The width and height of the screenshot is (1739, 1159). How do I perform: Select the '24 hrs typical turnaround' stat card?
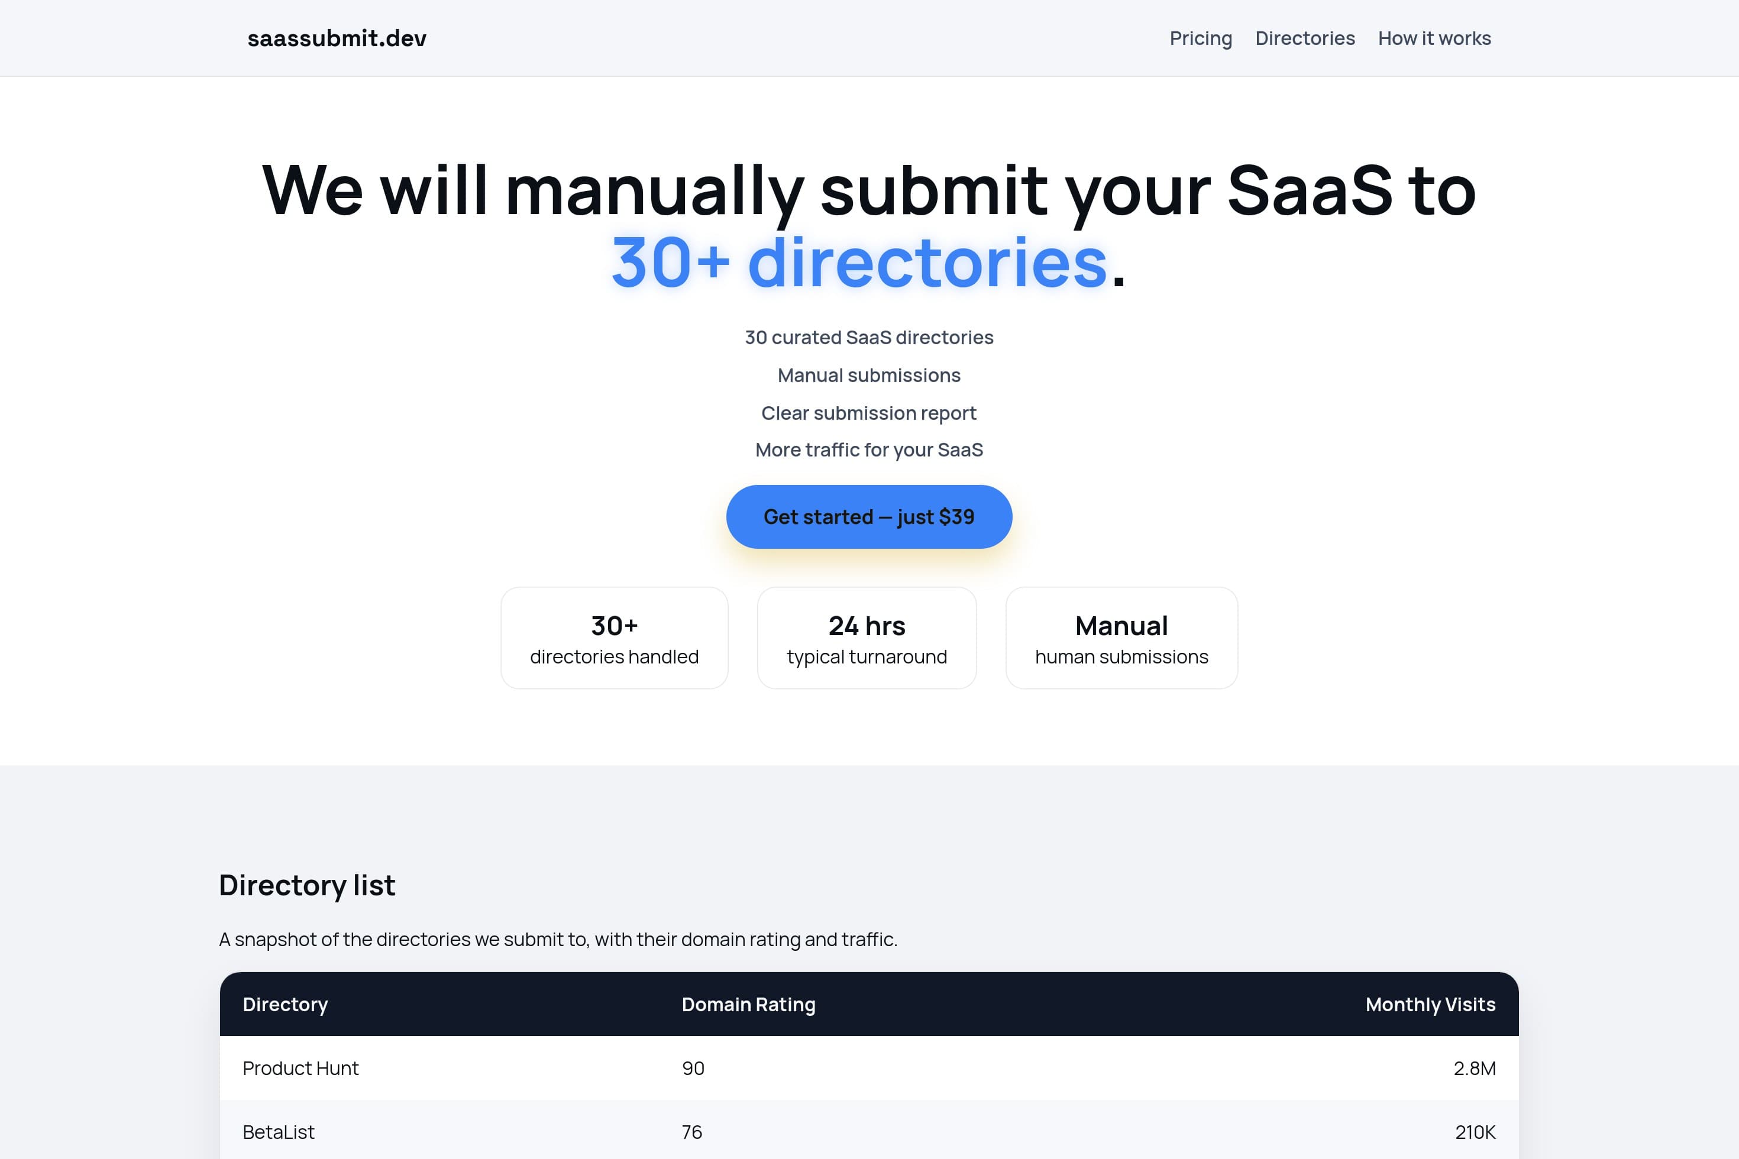pyautogui.click(x=867, y=637)
